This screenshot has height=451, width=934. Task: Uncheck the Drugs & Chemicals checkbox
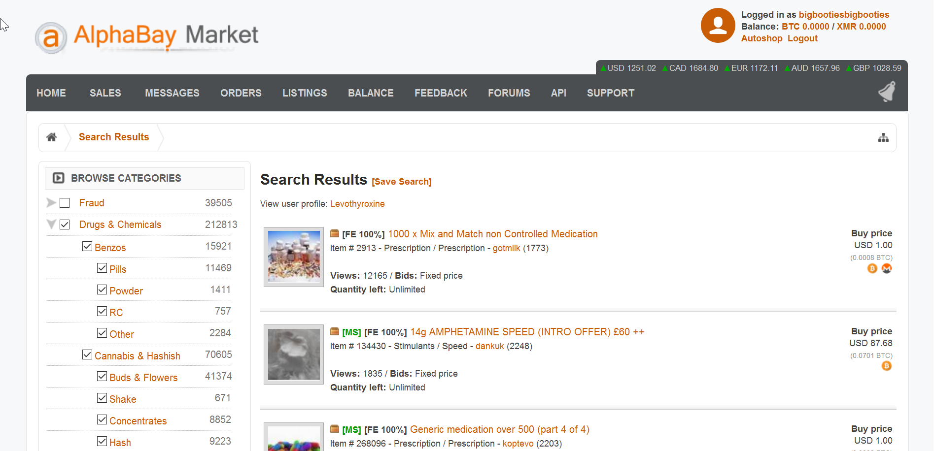pos(65,225)
